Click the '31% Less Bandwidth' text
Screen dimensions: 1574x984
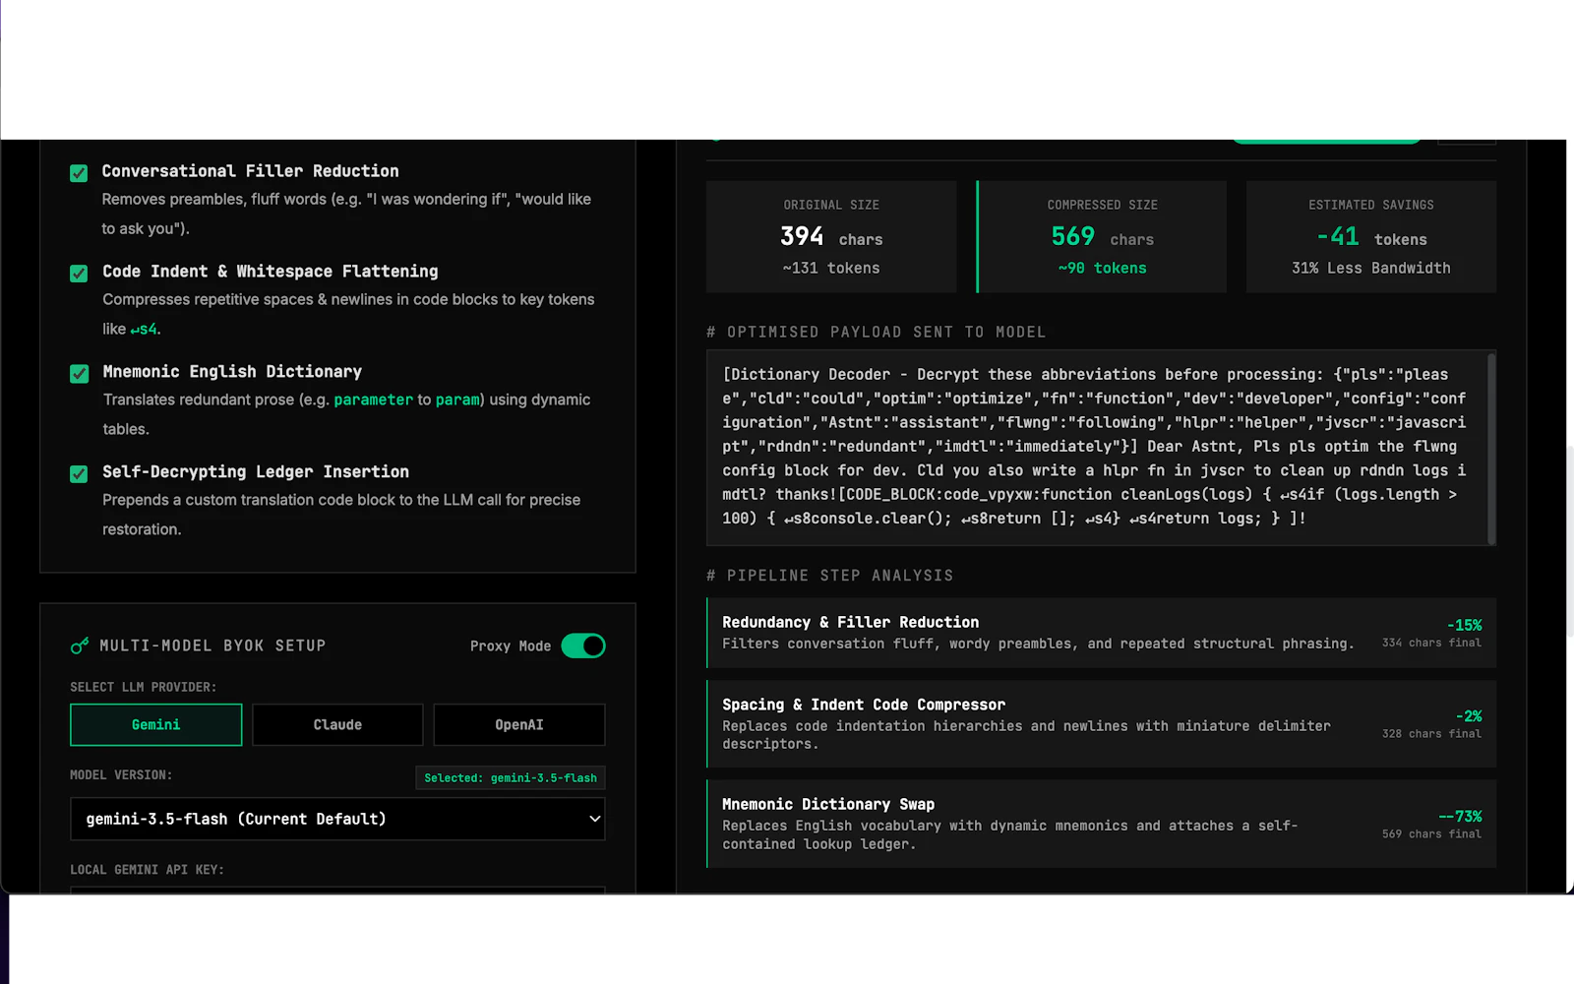[1371, 268]
